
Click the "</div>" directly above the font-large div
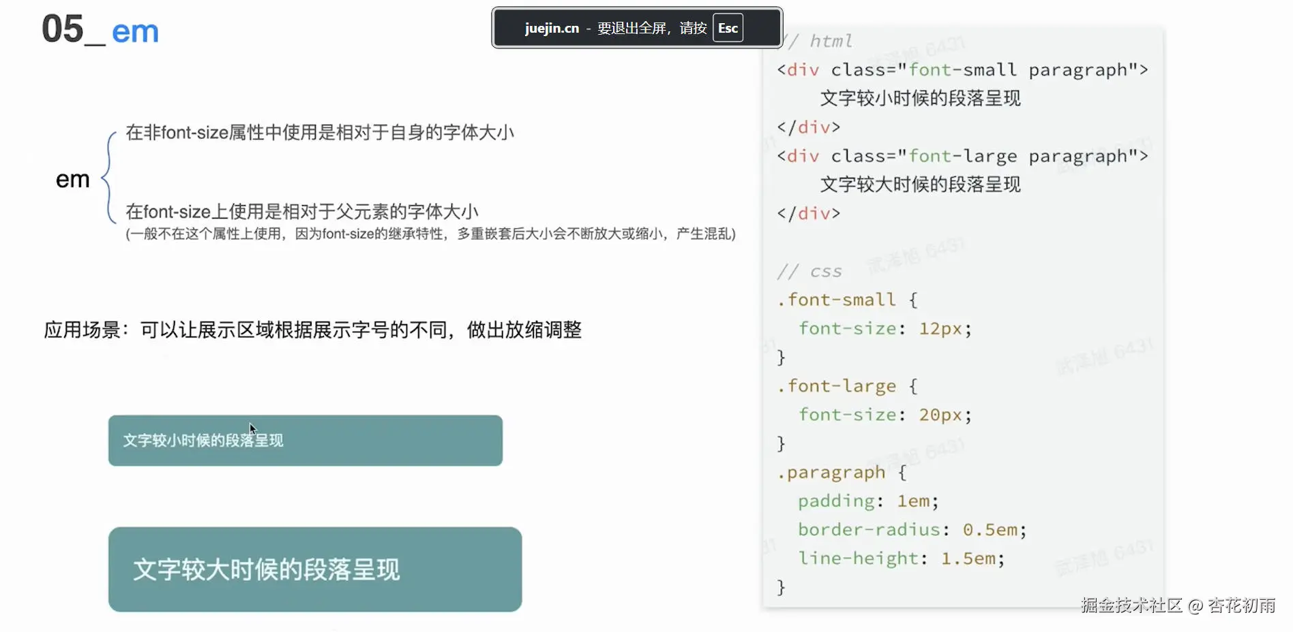point(809,127)
